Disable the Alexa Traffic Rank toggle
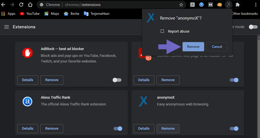Screen dimensions: 260x138 [x=118, y=129]
